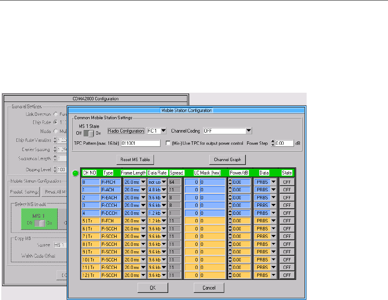Open Data dropdown for channel 2 R-EACH
The width and height of the screenshot is (388, 300).
[x=273, y=198]
